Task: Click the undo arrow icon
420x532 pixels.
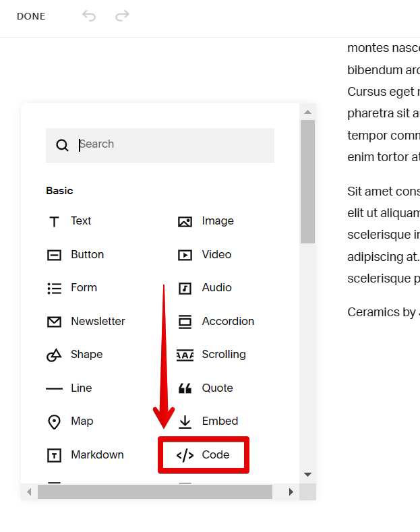Action: pos(89,16)
